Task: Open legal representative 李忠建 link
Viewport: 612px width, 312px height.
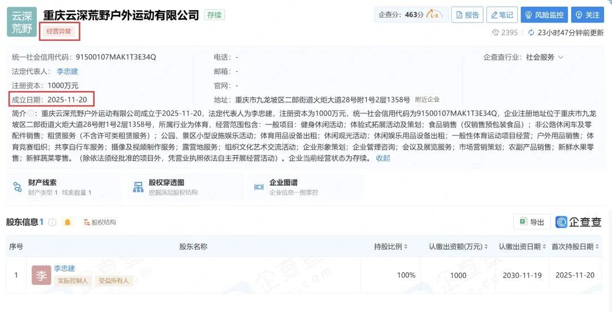Action: pyautogui.click(x=67, y=71)
